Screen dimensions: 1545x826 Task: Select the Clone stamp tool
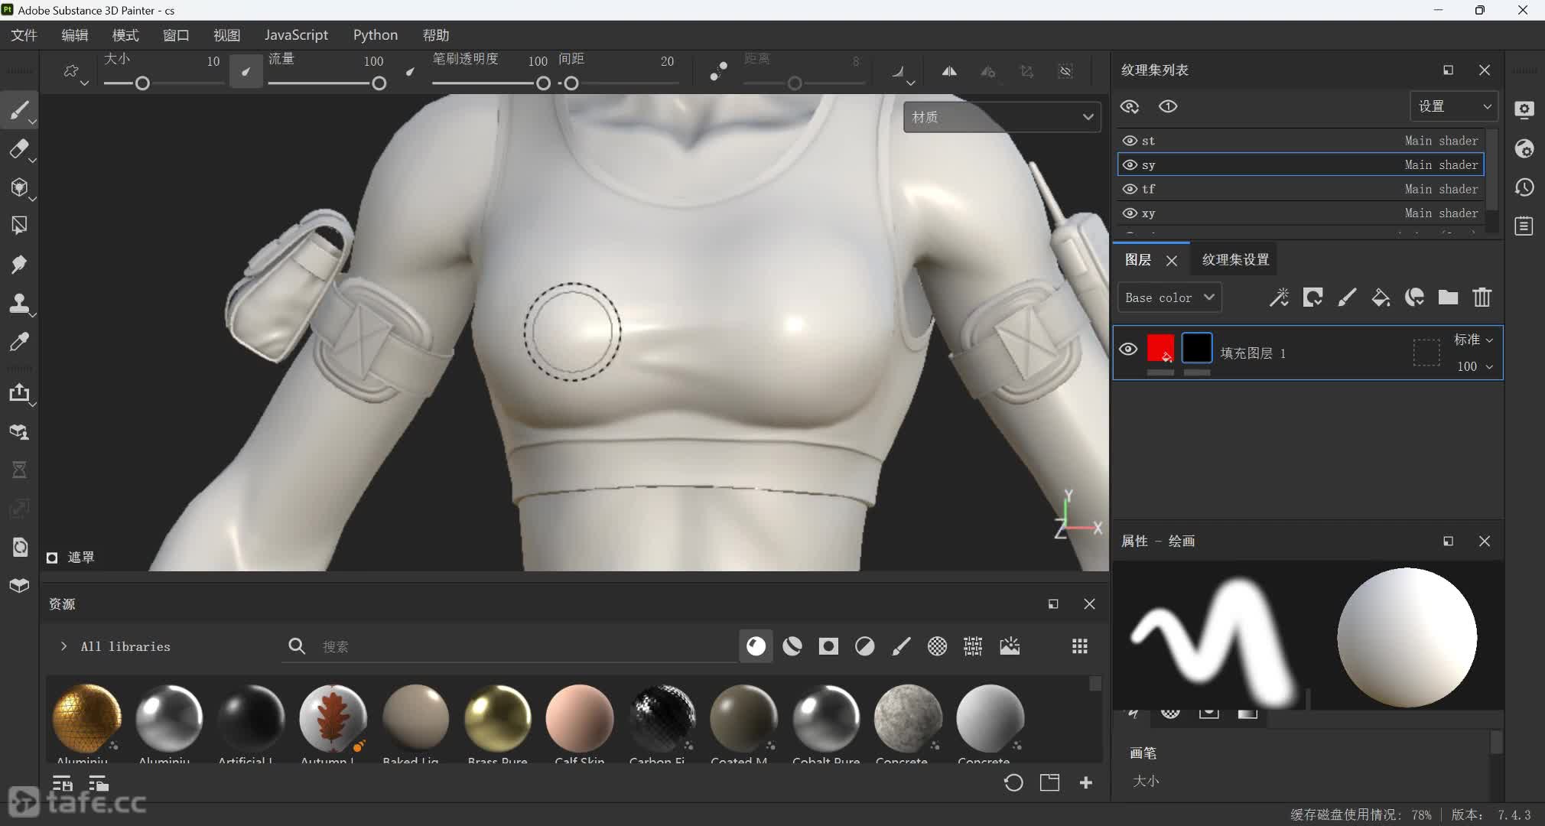(19, 303)
